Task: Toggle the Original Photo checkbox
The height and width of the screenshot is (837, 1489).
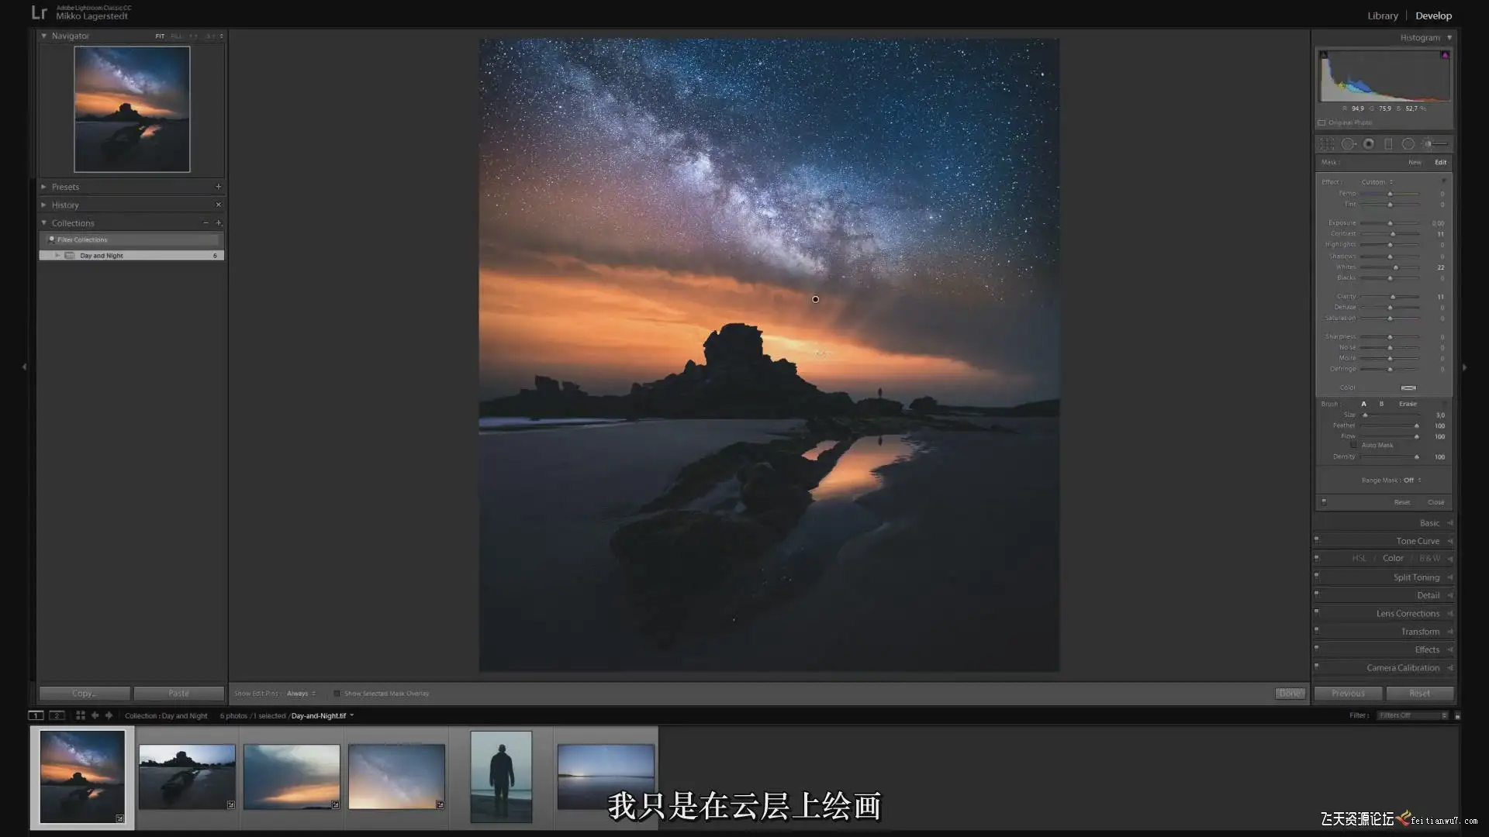Action: [x=1321, y=122]
